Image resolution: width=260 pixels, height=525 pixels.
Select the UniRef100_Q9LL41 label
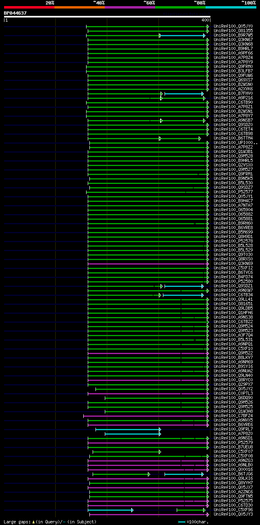click(x=233, y=299)
